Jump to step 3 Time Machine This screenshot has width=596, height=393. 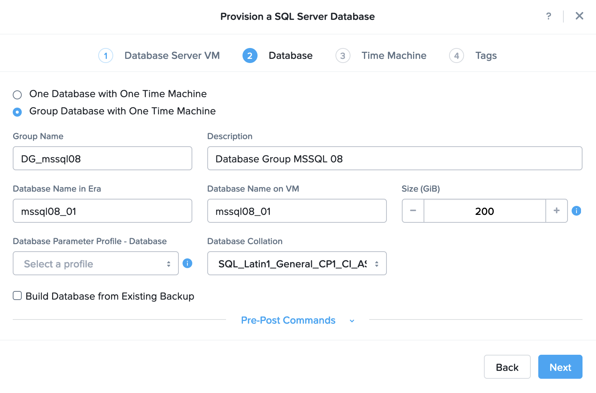tap(381, 55)
